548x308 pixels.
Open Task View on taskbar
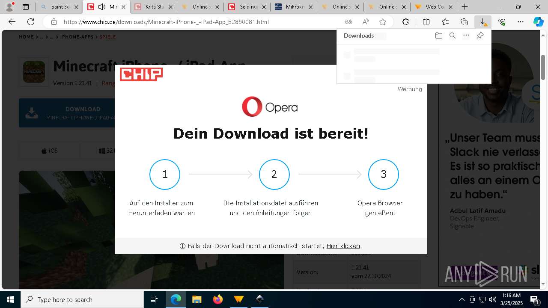tap(154, 299)
